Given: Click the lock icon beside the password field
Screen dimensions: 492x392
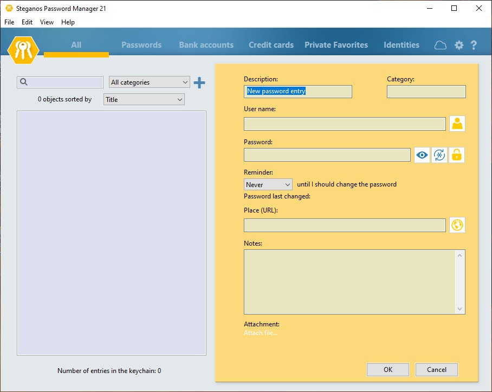Looking at the screenshot, I should (457, 155).
